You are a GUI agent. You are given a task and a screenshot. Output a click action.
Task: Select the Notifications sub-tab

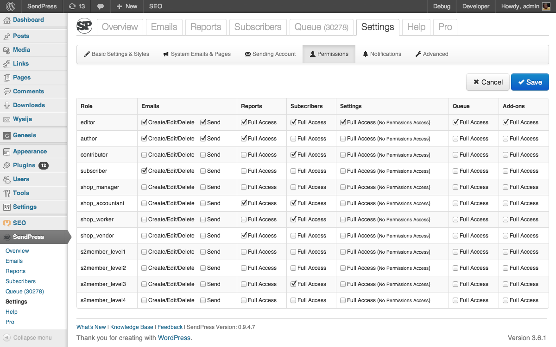[382, 54]
